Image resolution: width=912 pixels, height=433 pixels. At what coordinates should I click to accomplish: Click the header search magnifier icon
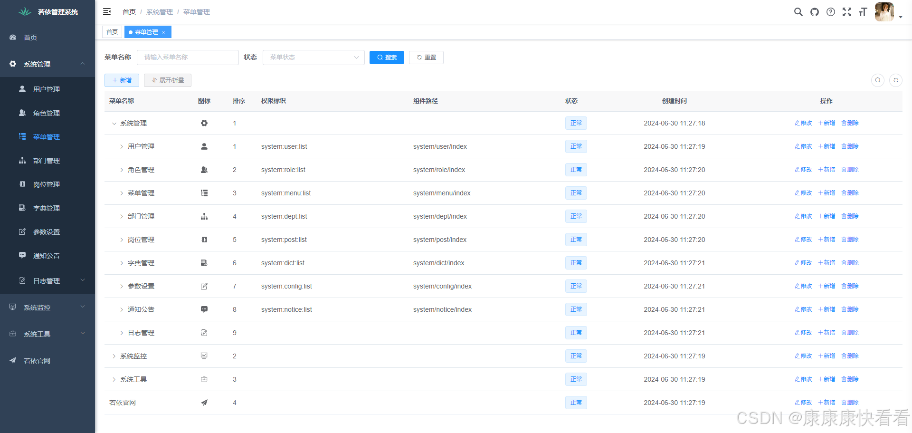pyautogui.click(x=798, y=12)
